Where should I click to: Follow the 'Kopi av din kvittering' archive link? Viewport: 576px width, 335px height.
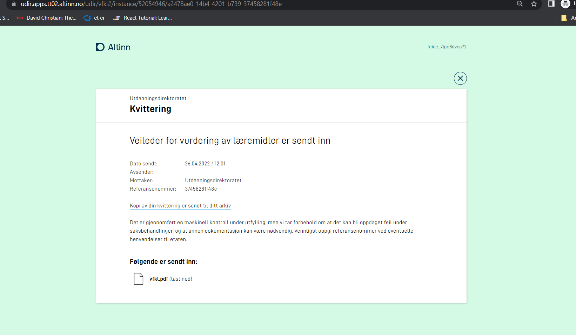(180, 206)
